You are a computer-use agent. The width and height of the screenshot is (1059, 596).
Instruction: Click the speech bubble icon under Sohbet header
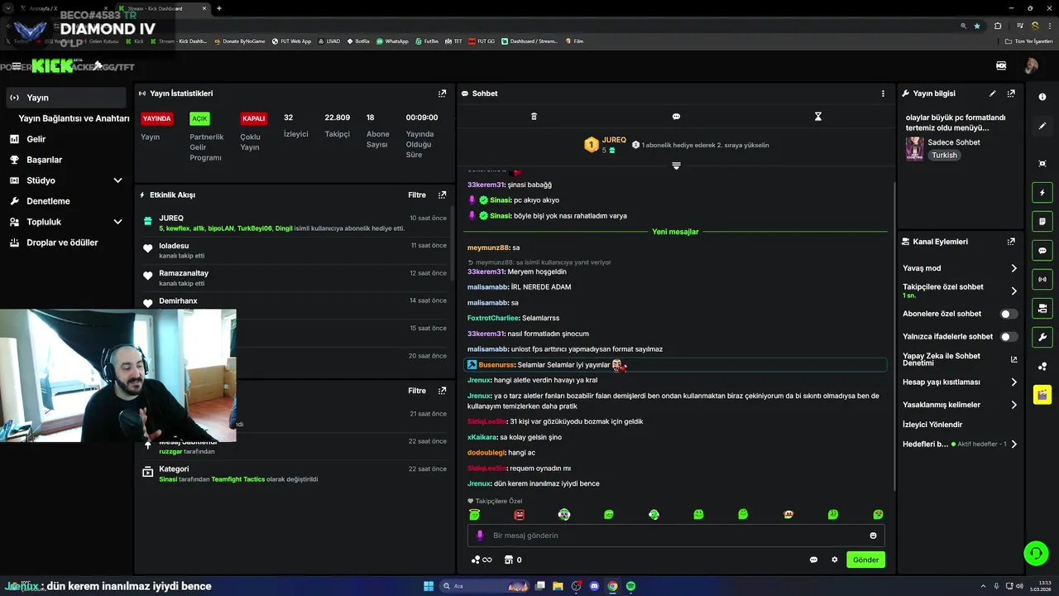coord(676,117)
